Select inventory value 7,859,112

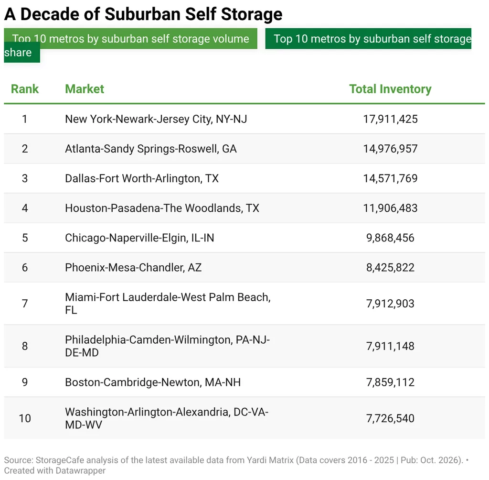[390, 382]
